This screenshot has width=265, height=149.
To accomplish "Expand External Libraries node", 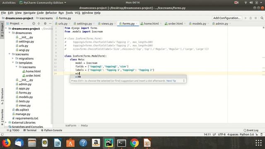I will (x=6, y=123).
